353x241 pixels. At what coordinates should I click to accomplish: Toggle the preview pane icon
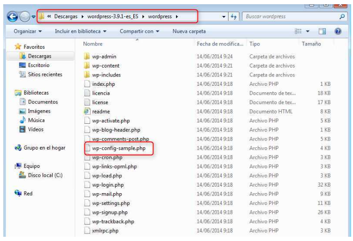(322, 31)
